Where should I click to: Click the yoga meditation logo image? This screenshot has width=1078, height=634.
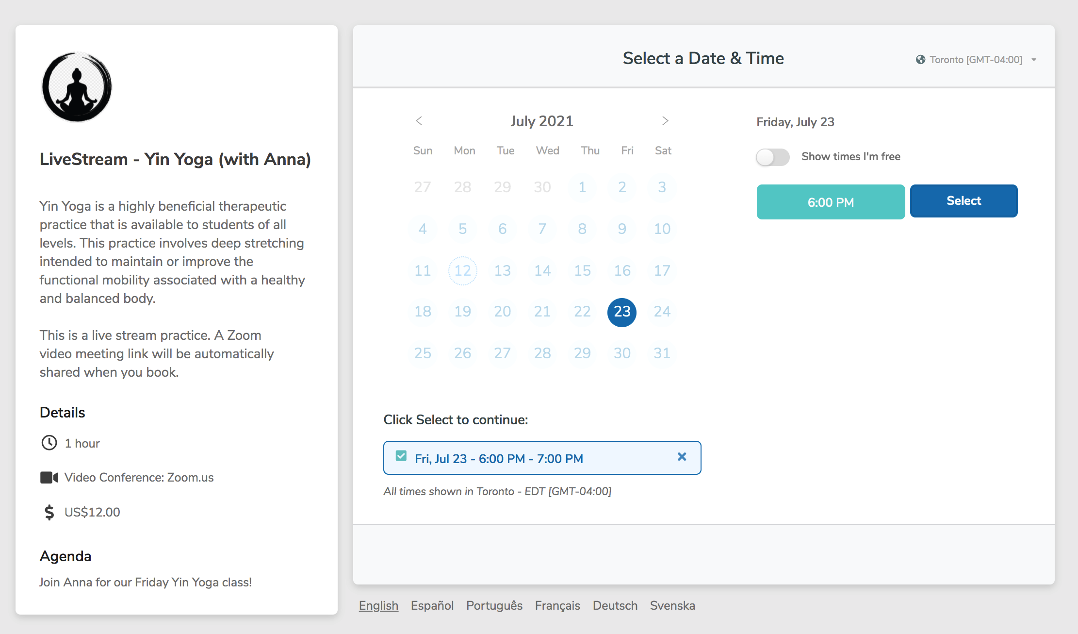(77, 87)
